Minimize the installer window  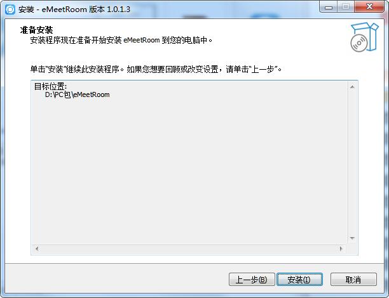pos(329,7)
